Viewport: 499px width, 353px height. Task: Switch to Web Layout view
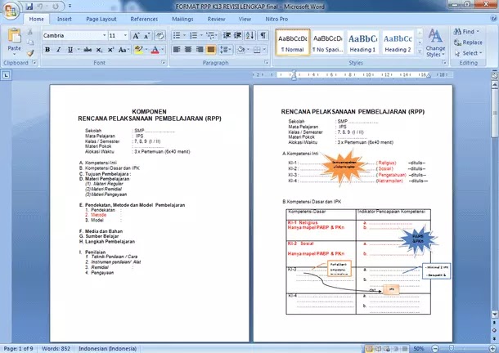click(387, 349)
